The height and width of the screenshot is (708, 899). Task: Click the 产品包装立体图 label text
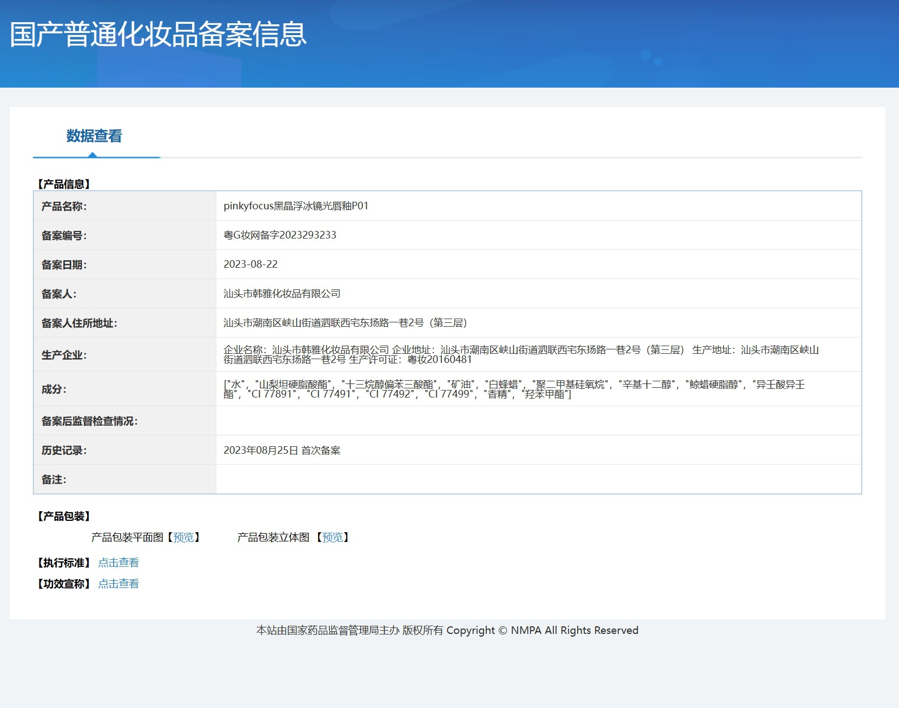click(x=273, y=537)
